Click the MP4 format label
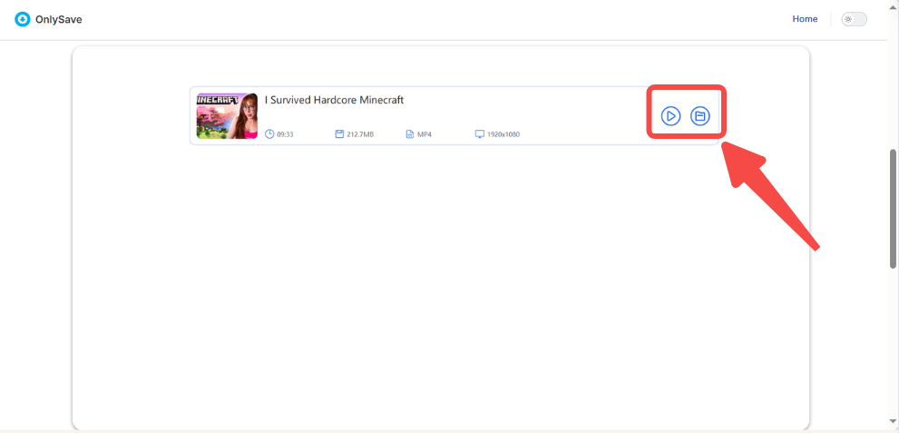This screenshot has height=433, width=899. point(424,134)
